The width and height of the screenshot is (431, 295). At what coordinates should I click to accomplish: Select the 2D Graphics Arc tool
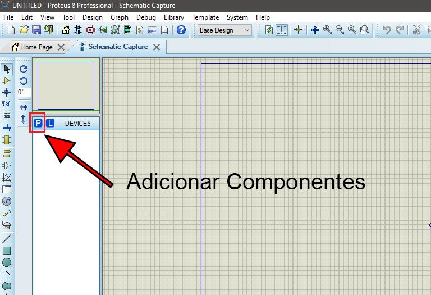[7, 274]
